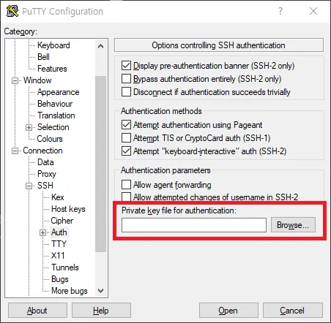Close the PuTTY Configuration window
This screenshot has height=323, width=331.
[313, 11]
